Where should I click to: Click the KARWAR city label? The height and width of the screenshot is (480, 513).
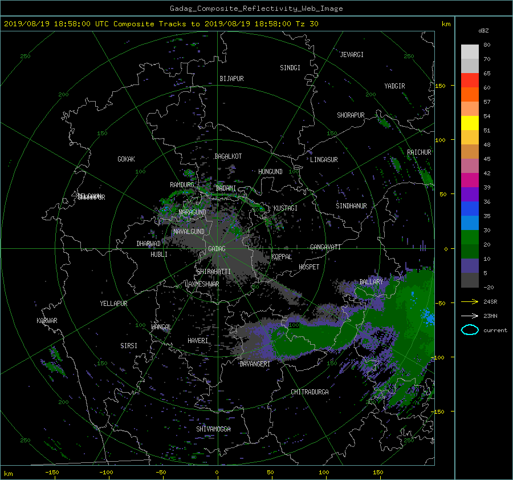(x=47, y=320)
